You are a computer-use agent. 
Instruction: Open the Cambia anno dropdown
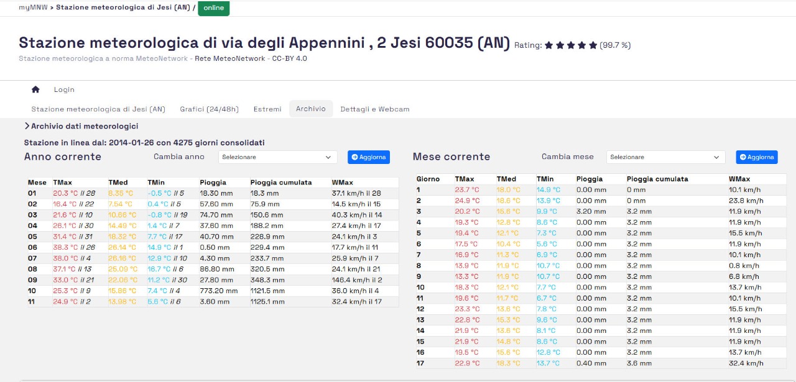[277, 157]
